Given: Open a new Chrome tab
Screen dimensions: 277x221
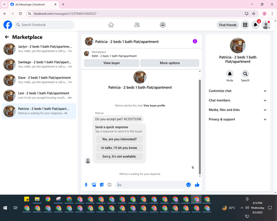Looking at the screenshot, I should [x=63, y=4].
